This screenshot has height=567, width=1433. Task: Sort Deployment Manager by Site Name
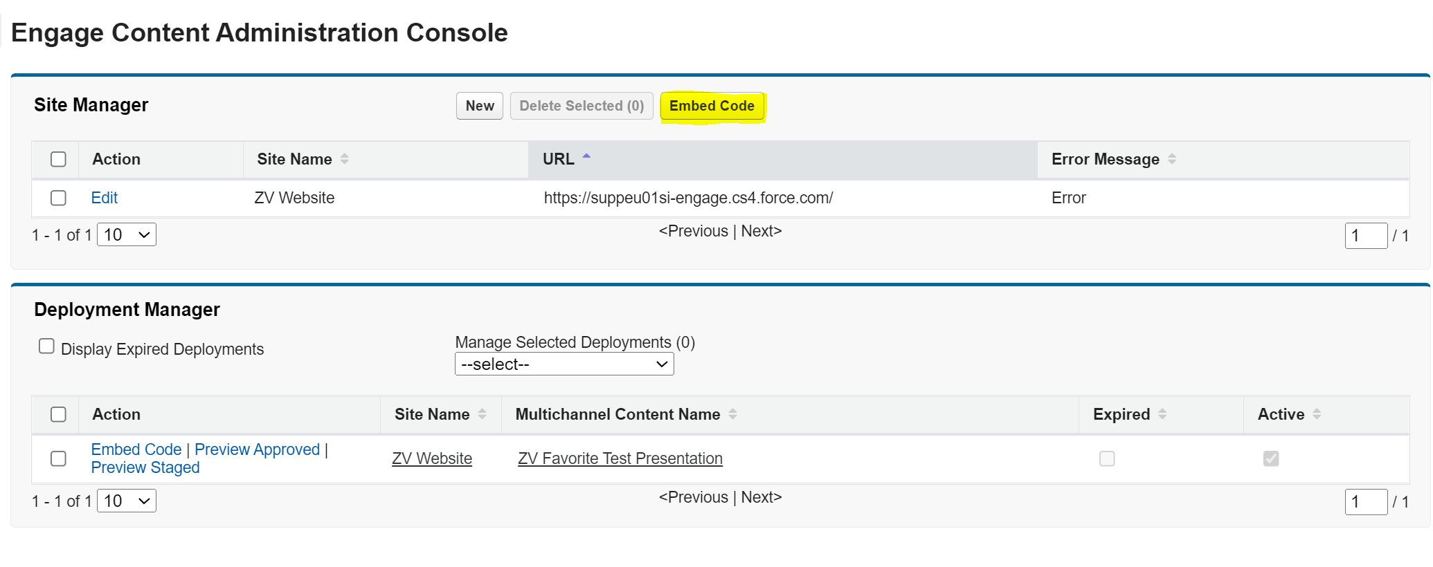pyautogui.click(x=482, y=414)
